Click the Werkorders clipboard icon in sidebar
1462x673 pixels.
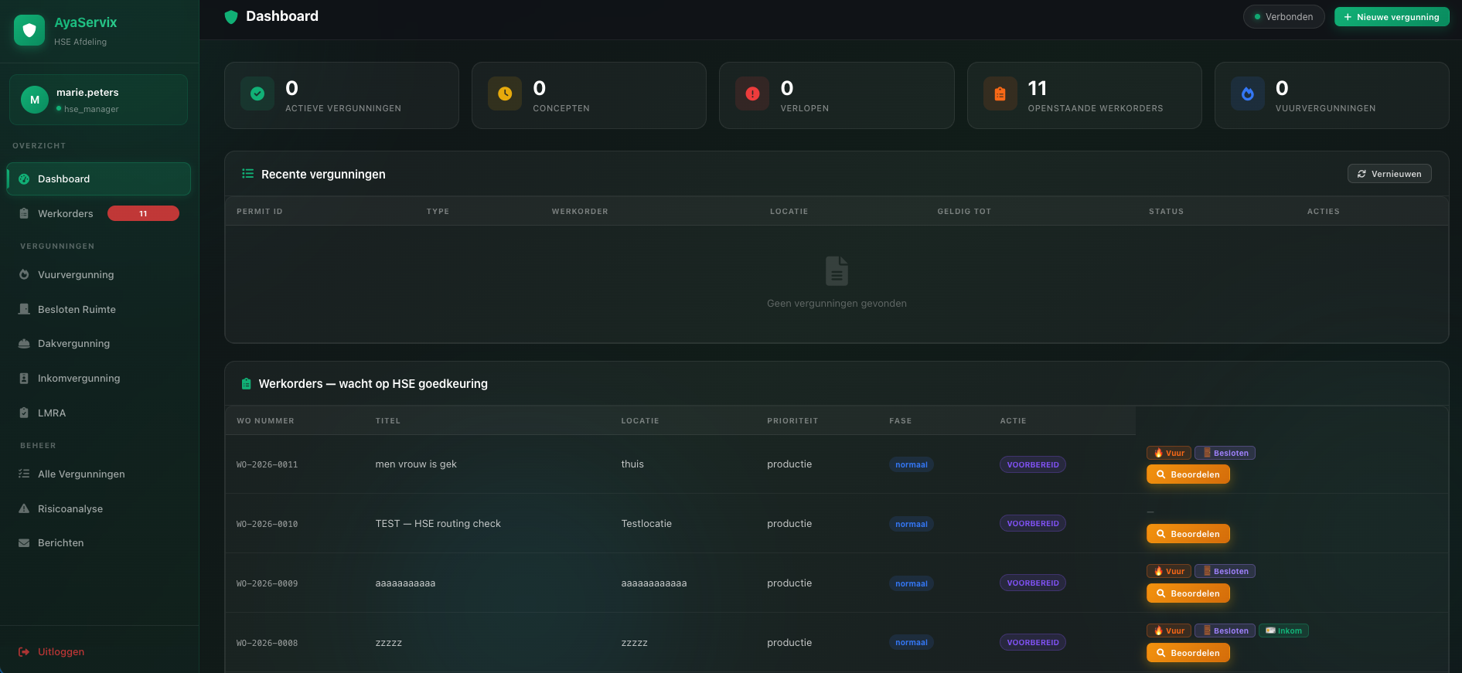point(24,214)
